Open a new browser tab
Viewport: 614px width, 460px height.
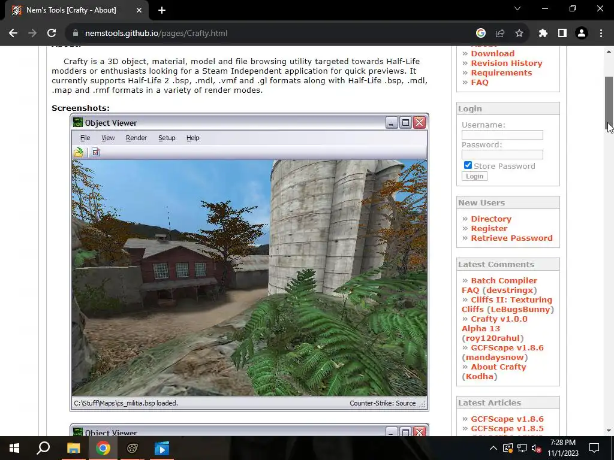coord(162,11)
